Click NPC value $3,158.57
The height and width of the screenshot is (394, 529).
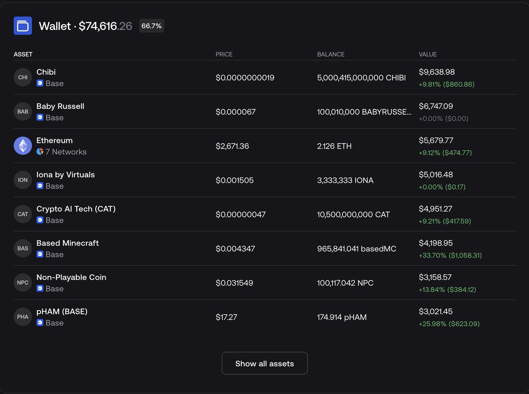click(436, 277)
